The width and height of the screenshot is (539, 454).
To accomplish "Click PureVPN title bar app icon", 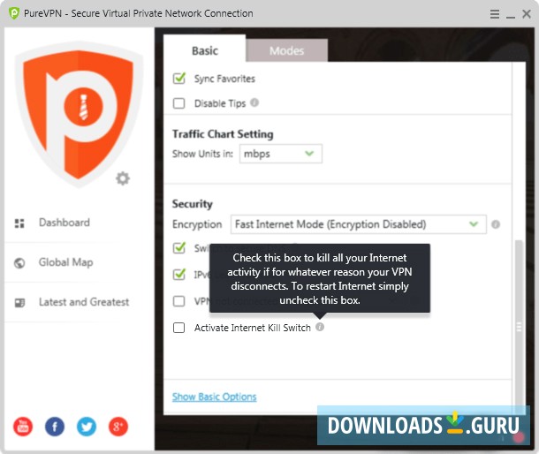I will (x=14, y=13).
